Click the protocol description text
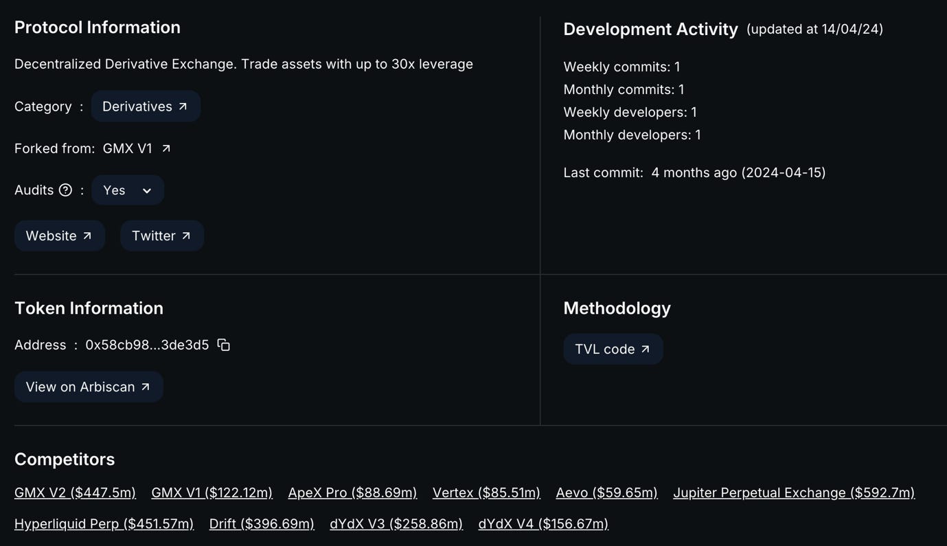This screenshot has height=546, width=947. tap(244, 64)
